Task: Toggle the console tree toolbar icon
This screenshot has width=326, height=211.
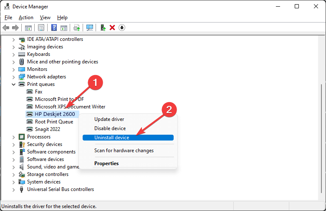Action: point(28,28)
